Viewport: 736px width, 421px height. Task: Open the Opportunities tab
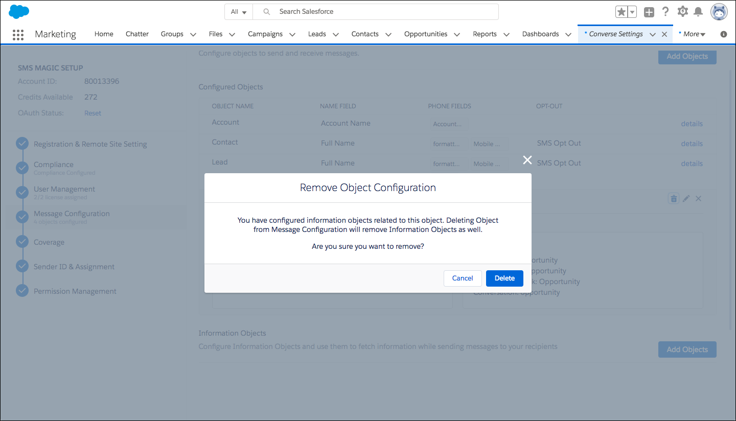(426, 34)
